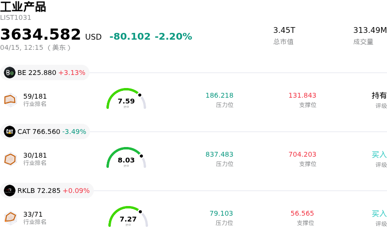This screenshot has width=387, height=236.
Task: Click the BE Bloom Energy logo icon
Action: coord(10,73)
